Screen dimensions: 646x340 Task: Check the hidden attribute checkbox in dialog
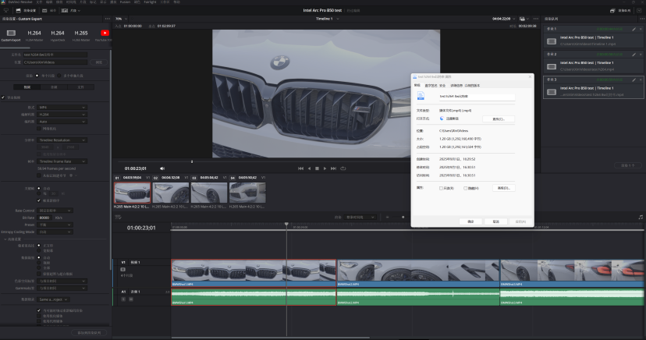[x=467, y=188]
